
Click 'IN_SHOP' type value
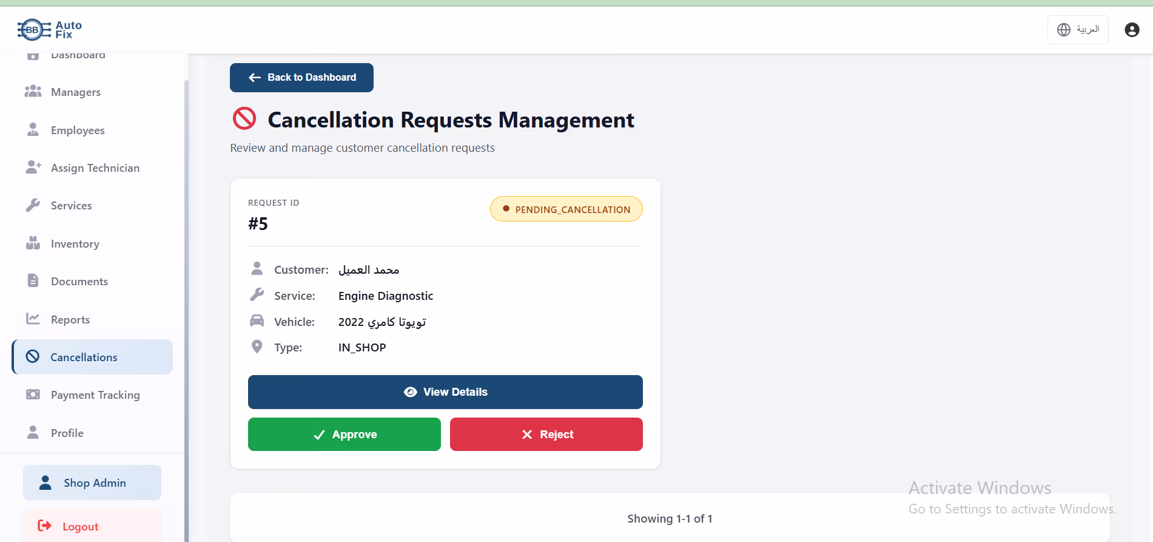(x=362, y=347)
